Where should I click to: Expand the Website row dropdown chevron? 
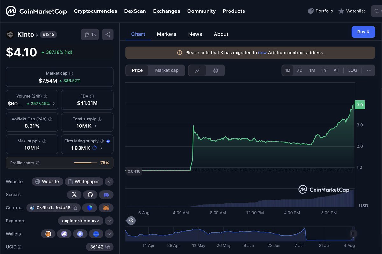click(x=109, y=182)
